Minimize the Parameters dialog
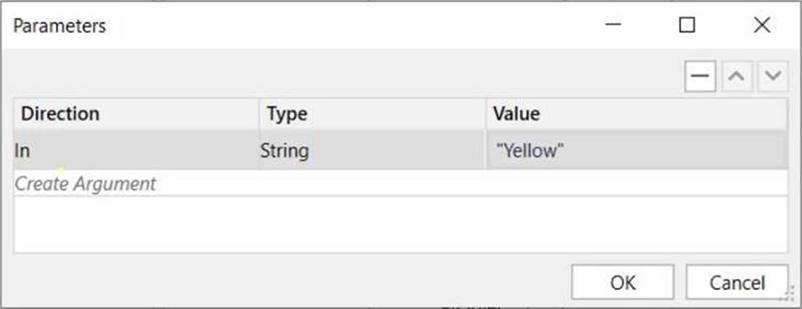Viewport: 802px width, 309px height. pos(613,25)
